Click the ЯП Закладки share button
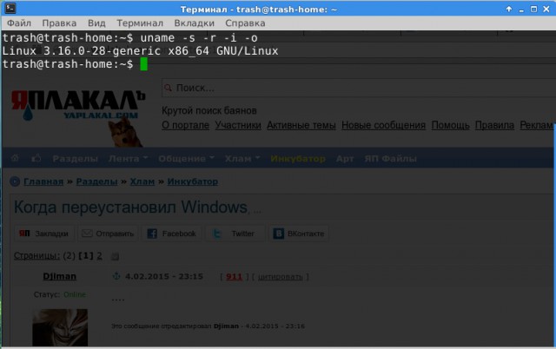The width and height of the screenshot is (556, 349). tap(43, 234)
